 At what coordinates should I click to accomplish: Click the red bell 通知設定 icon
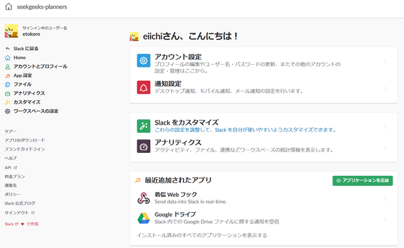click(143, 88)
